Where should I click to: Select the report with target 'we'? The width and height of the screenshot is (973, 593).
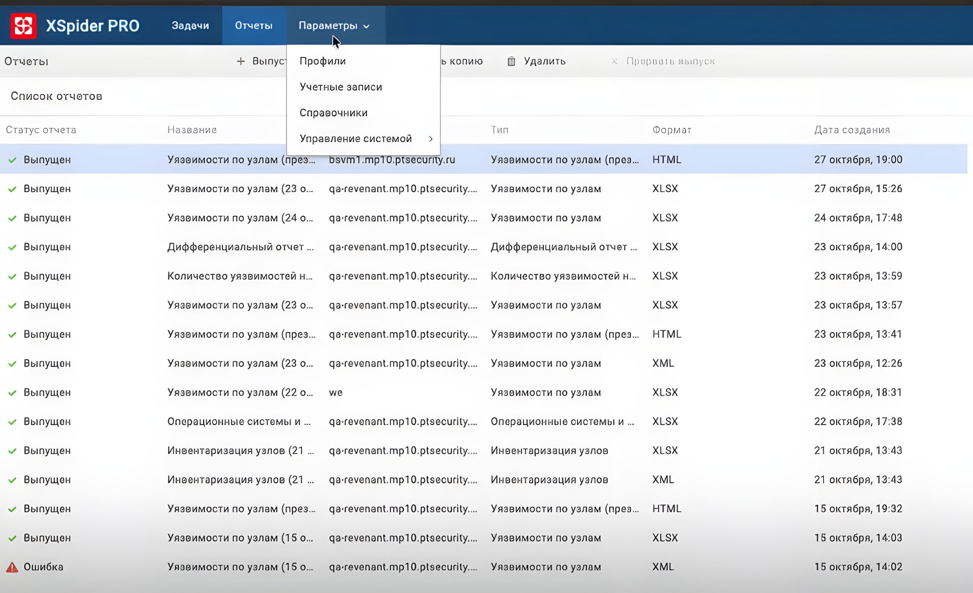[x=336, y=392]
